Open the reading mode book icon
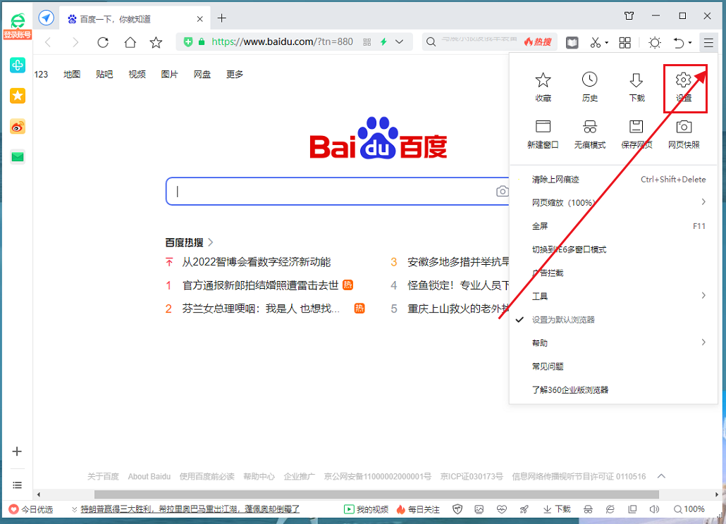Viewport: 726px width, 524px height. (572, 42)
